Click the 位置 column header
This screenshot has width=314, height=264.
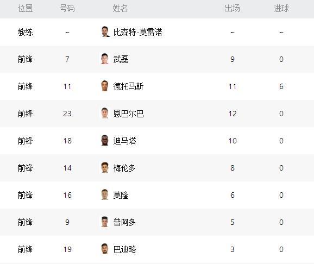[25, 9]
